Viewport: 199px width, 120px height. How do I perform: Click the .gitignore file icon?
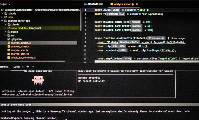pos(9,39)
